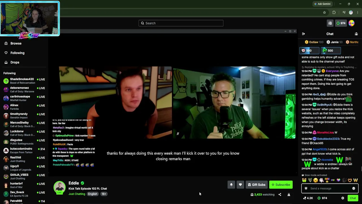
Task: Report the stream with the siren icon
Action: pyautogui.click(x=289, y=195)
